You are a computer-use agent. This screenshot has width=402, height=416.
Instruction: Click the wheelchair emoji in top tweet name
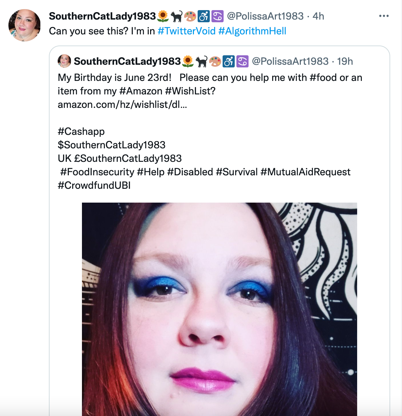point(204,16)
